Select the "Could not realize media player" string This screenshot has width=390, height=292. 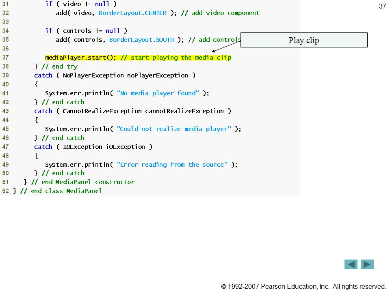(x=174, y=129)
